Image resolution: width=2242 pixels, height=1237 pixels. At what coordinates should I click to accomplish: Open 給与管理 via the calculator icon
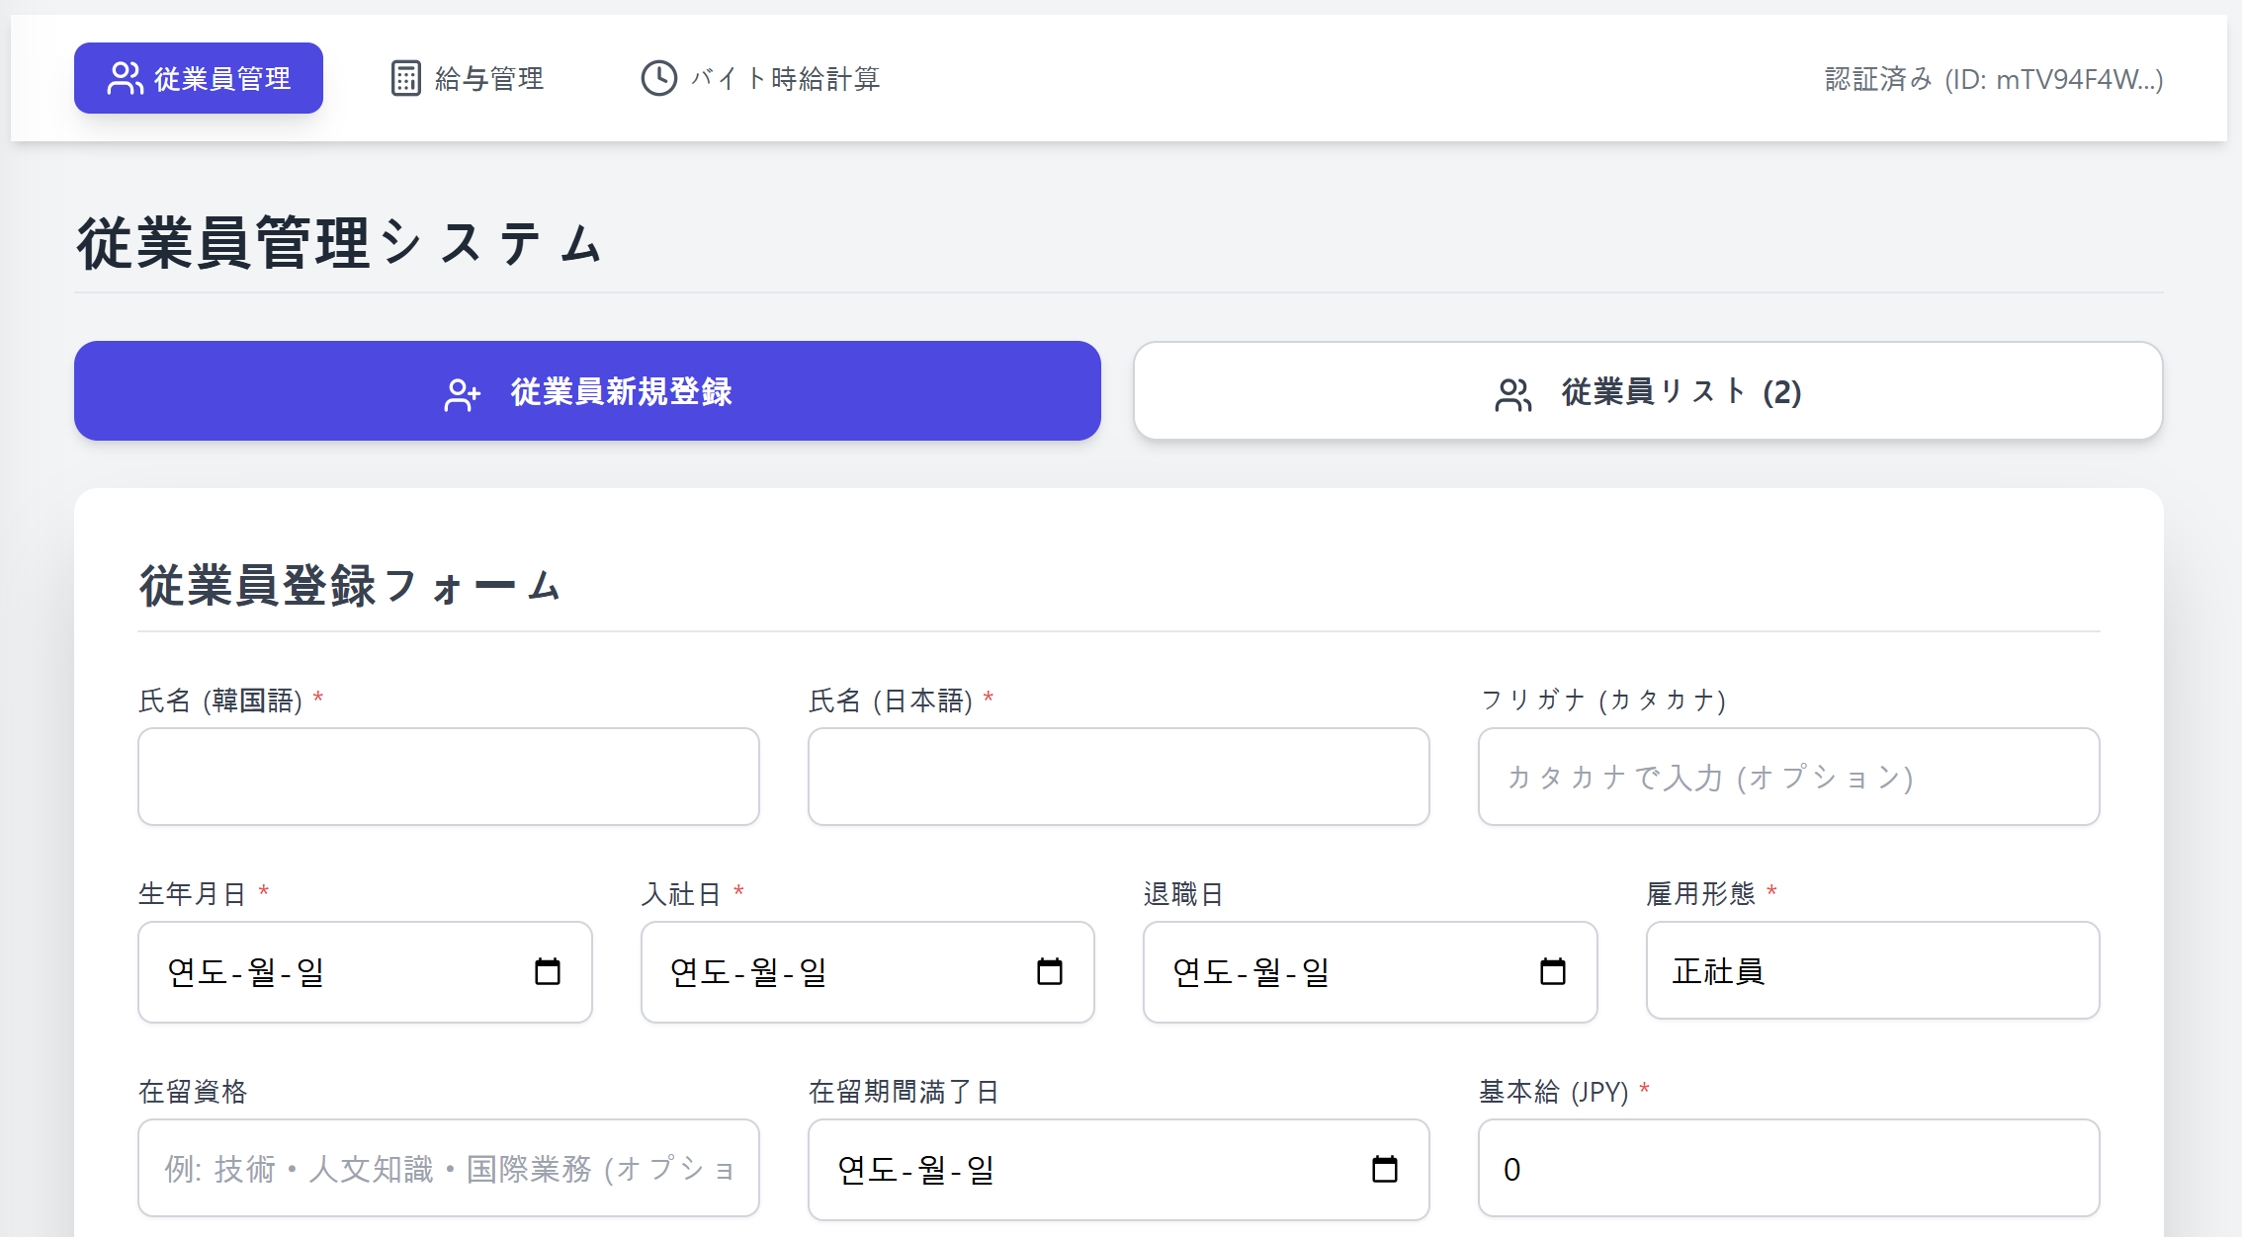pos(405,78)
